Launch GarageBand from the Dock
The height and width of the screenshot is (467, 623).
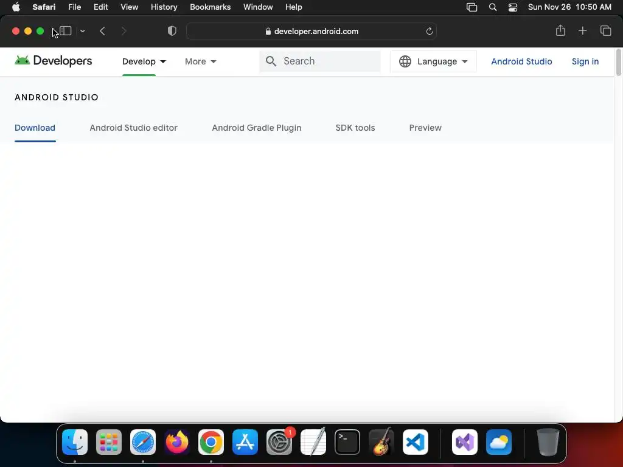click(x=381, y=442)
